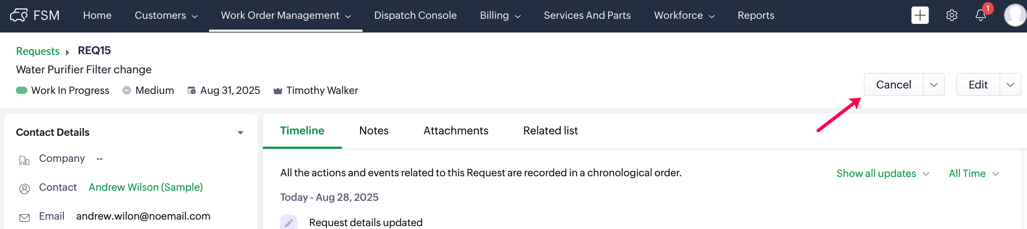
Task: Click the due date calendar icon
Action: (191, 91)
